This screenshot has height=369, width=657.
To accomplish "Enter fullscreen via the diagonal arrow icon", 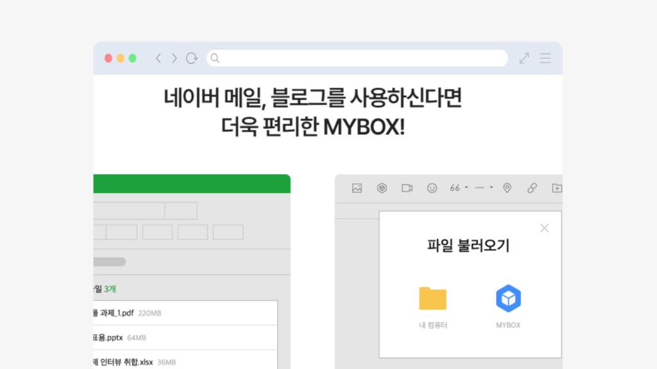I will (524, 58).
